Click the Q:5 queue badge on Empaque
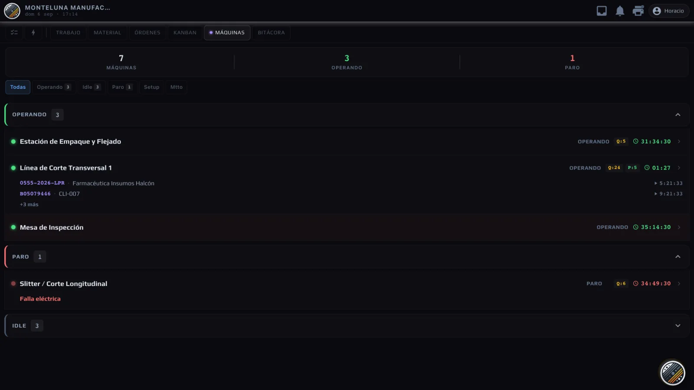 click(621, 142)
